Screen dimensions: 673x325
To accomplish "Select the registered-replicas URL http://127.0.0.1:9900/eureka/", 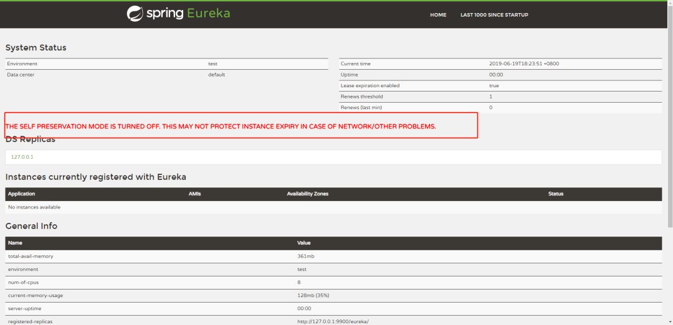I will tap(333, 321).
